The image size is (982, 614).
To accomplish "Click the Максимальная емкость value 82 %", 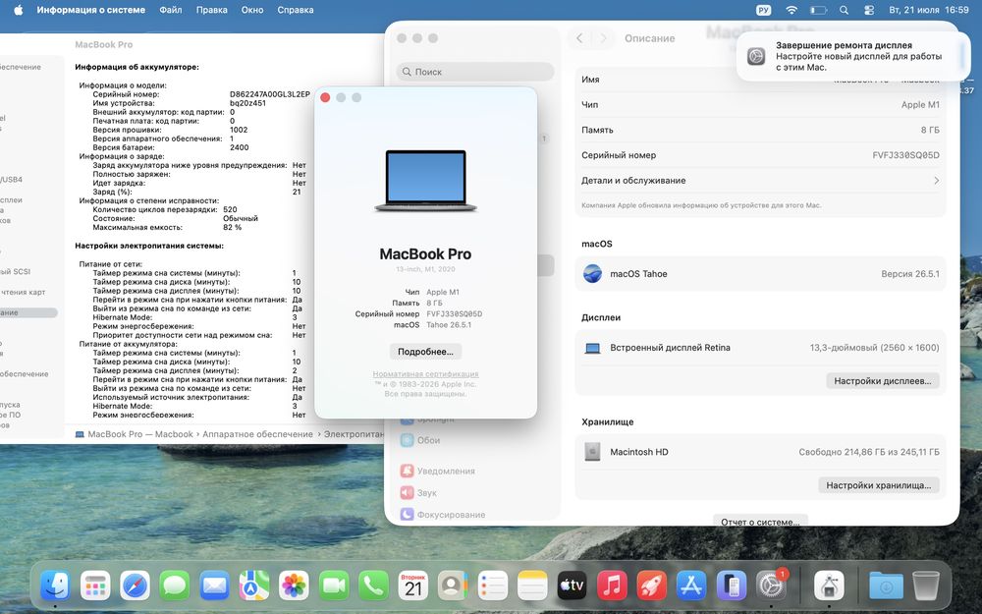I will (233, 228).
